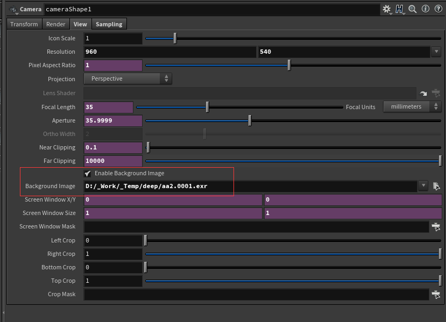Change Focal Units from millimeters
The width and height of the screenshot is (446, 322).
412,106
